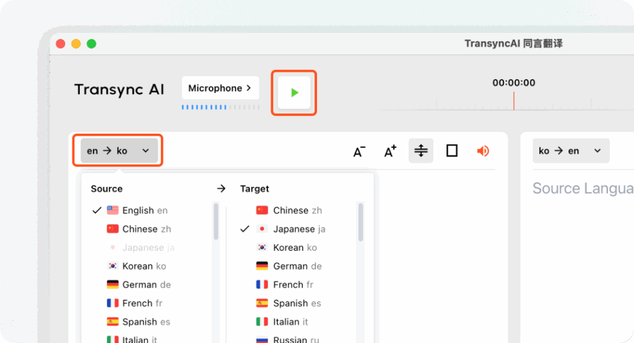Close the TransyncAI window with red button
Image resolution: width=634 pixels, height=343 pixels.
pos(61,44)
